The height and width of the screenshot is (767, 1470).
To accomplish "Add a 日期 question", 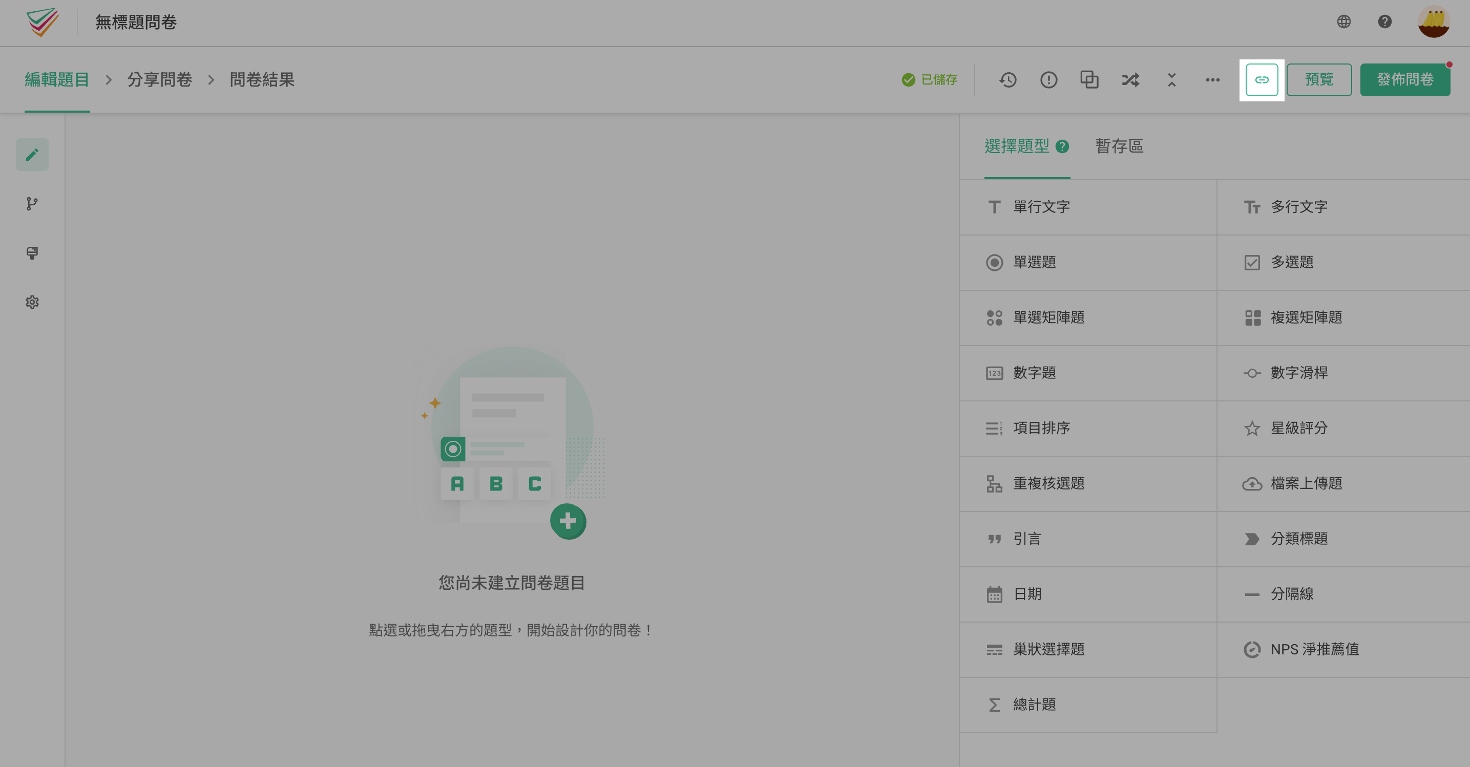I will click(1088, 594).
